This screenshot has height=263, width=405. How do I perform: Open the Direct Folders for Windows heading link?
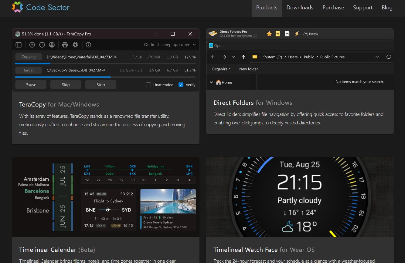(x=253, y=103)
